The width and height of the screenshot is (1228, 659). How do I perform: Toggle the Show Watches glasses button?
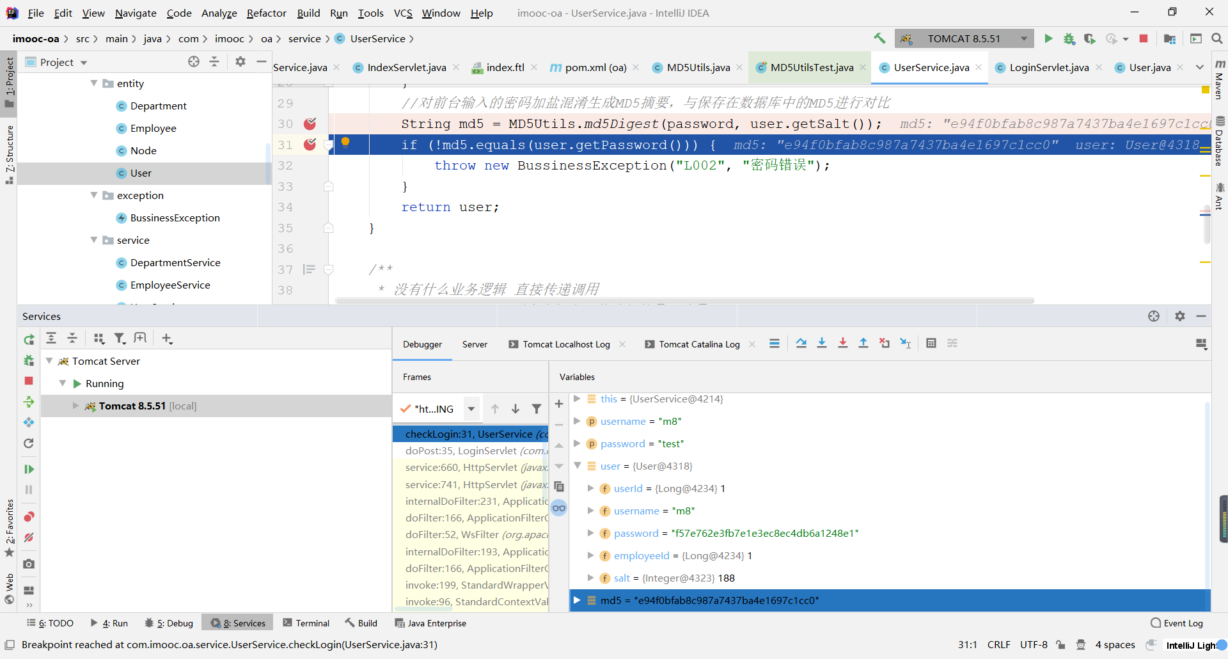[x=559, y=509]
